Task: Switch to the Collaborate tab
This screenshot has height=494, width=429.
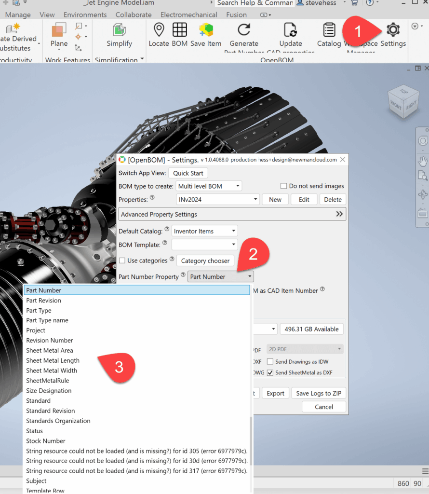Action: [134, 15]
